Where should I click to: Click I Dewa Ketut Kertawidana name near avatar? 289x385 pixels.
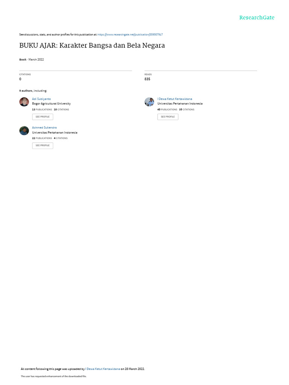tap(175, 99)
